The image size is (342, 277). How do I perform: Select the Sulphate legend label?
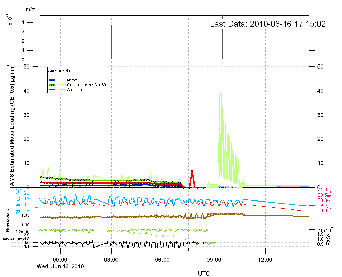[75, 90]
